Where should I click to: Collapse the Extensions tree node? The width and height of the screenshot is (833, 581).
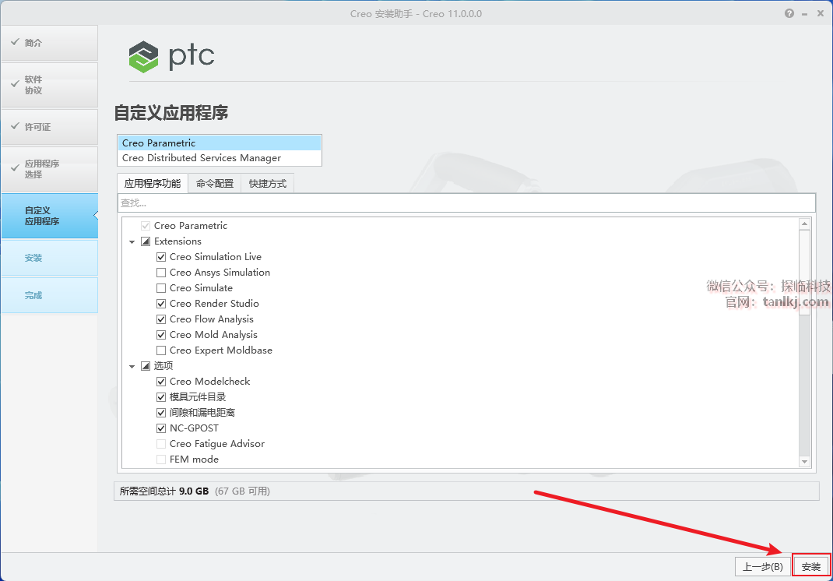click(132, 242)
